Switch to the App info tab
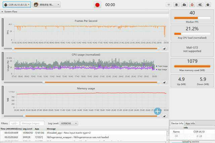 pos(190,123)
